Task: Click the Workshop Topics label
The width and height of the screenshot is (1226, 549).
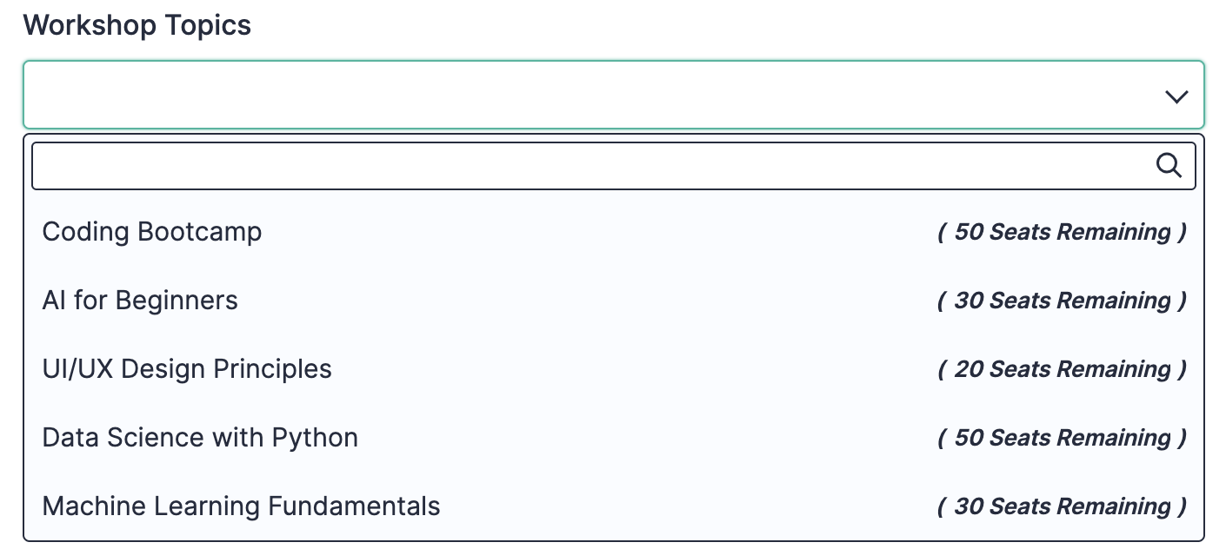Action: (x=137, y=24)
